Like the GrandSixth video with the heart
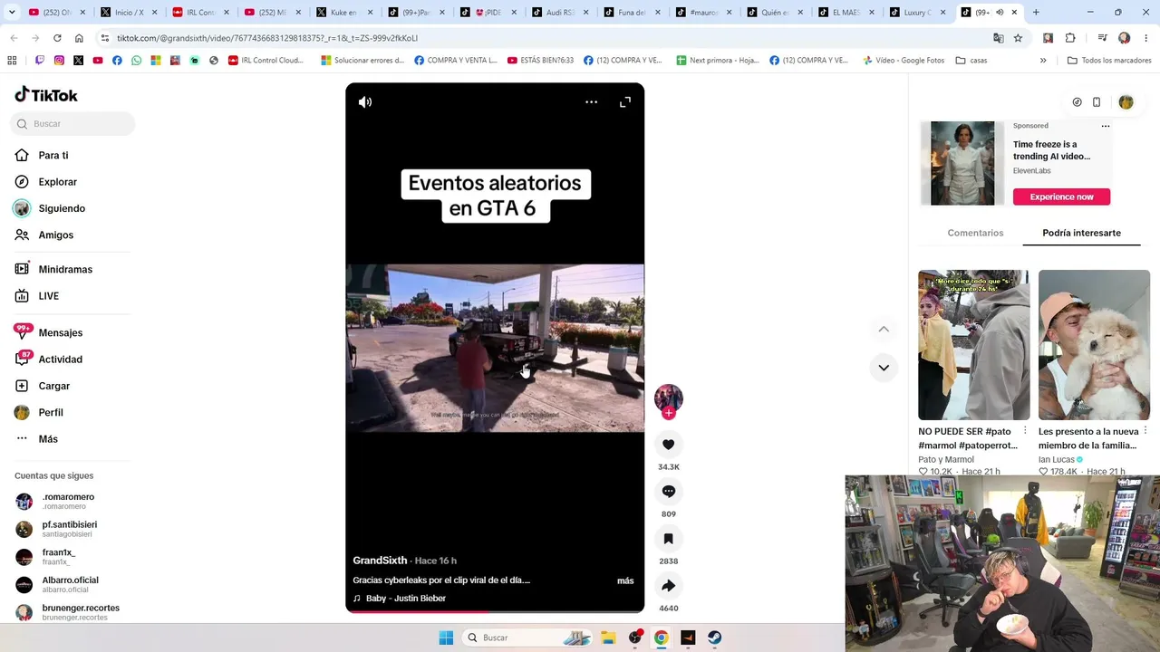This screenshot has height=652, width=1160. [669, 445]
